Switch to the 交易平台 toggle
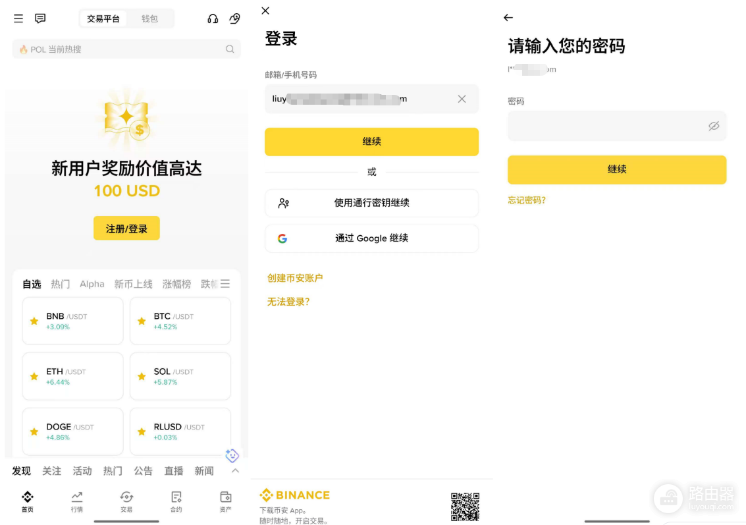This screenshot has width=746, height=525. pos(103,18)
